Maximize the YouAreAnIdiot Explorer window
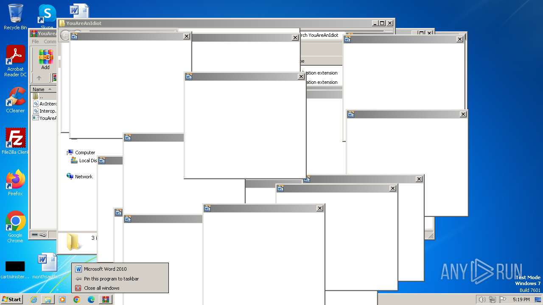543x305 pixels. pyautogui.click(x=382, y=23)
